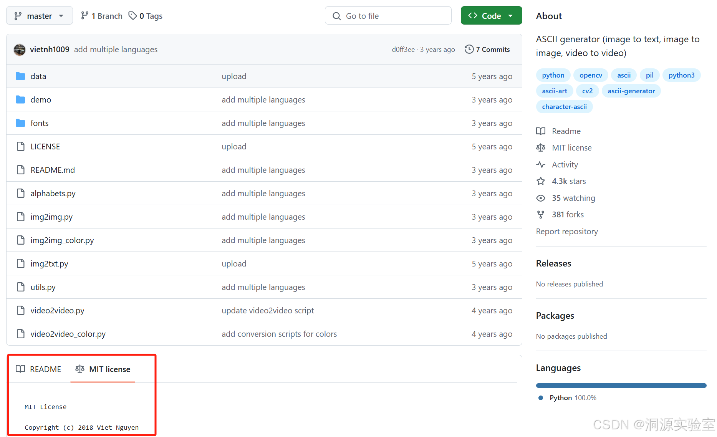The height and width of the screenshot is (437, 717).
Task: Open 'add conversion scripts for colors' commit
Action: 279,334
